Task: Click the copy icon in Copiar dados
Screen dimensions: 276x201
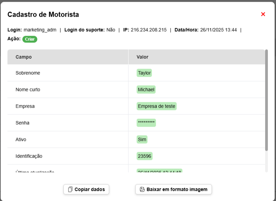Action: coord(70,189)
